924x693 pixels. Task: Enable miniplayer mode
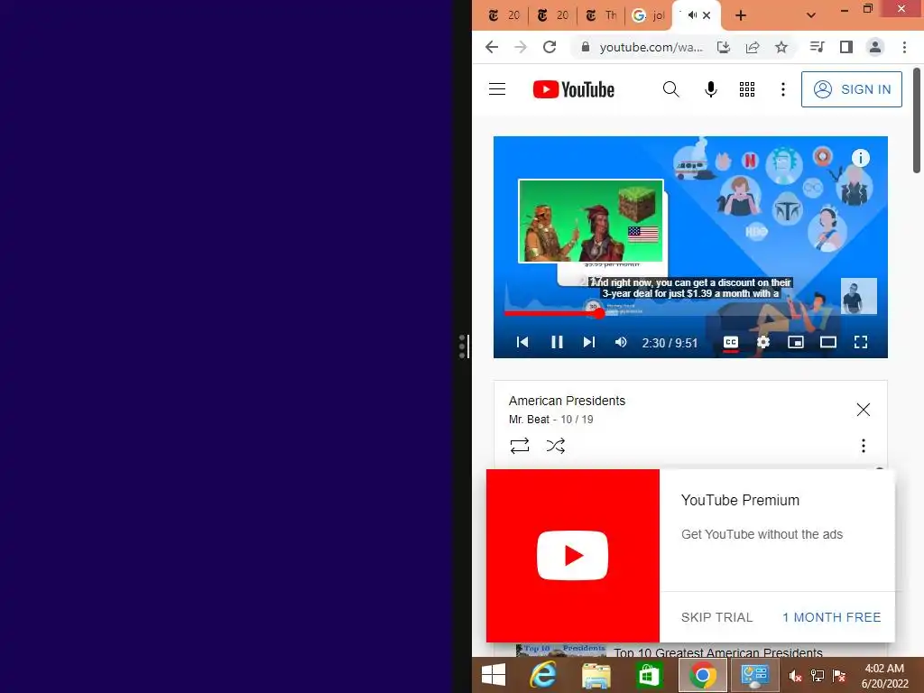pyautogui.click(x=796, y=342)
